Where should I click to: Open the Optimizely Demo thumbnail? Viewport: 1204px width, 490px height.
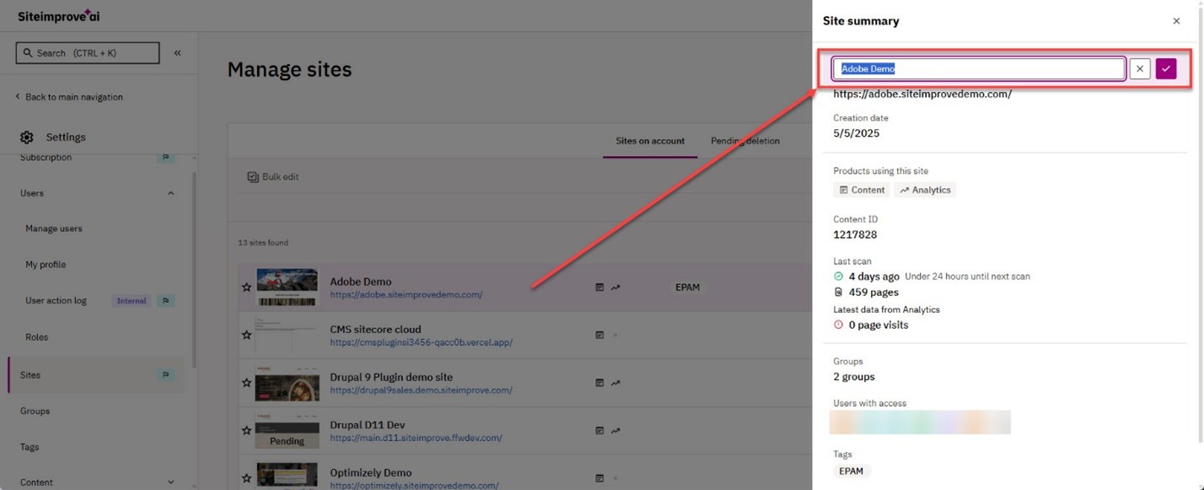pyautogui.click(x=287, y=476)
